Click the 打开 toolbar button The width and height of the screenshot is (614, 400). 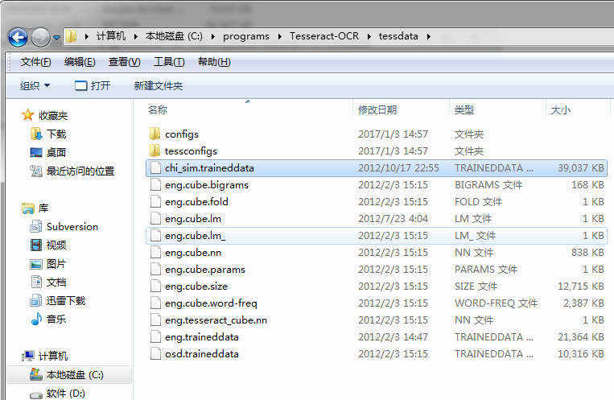click(93, 85)
